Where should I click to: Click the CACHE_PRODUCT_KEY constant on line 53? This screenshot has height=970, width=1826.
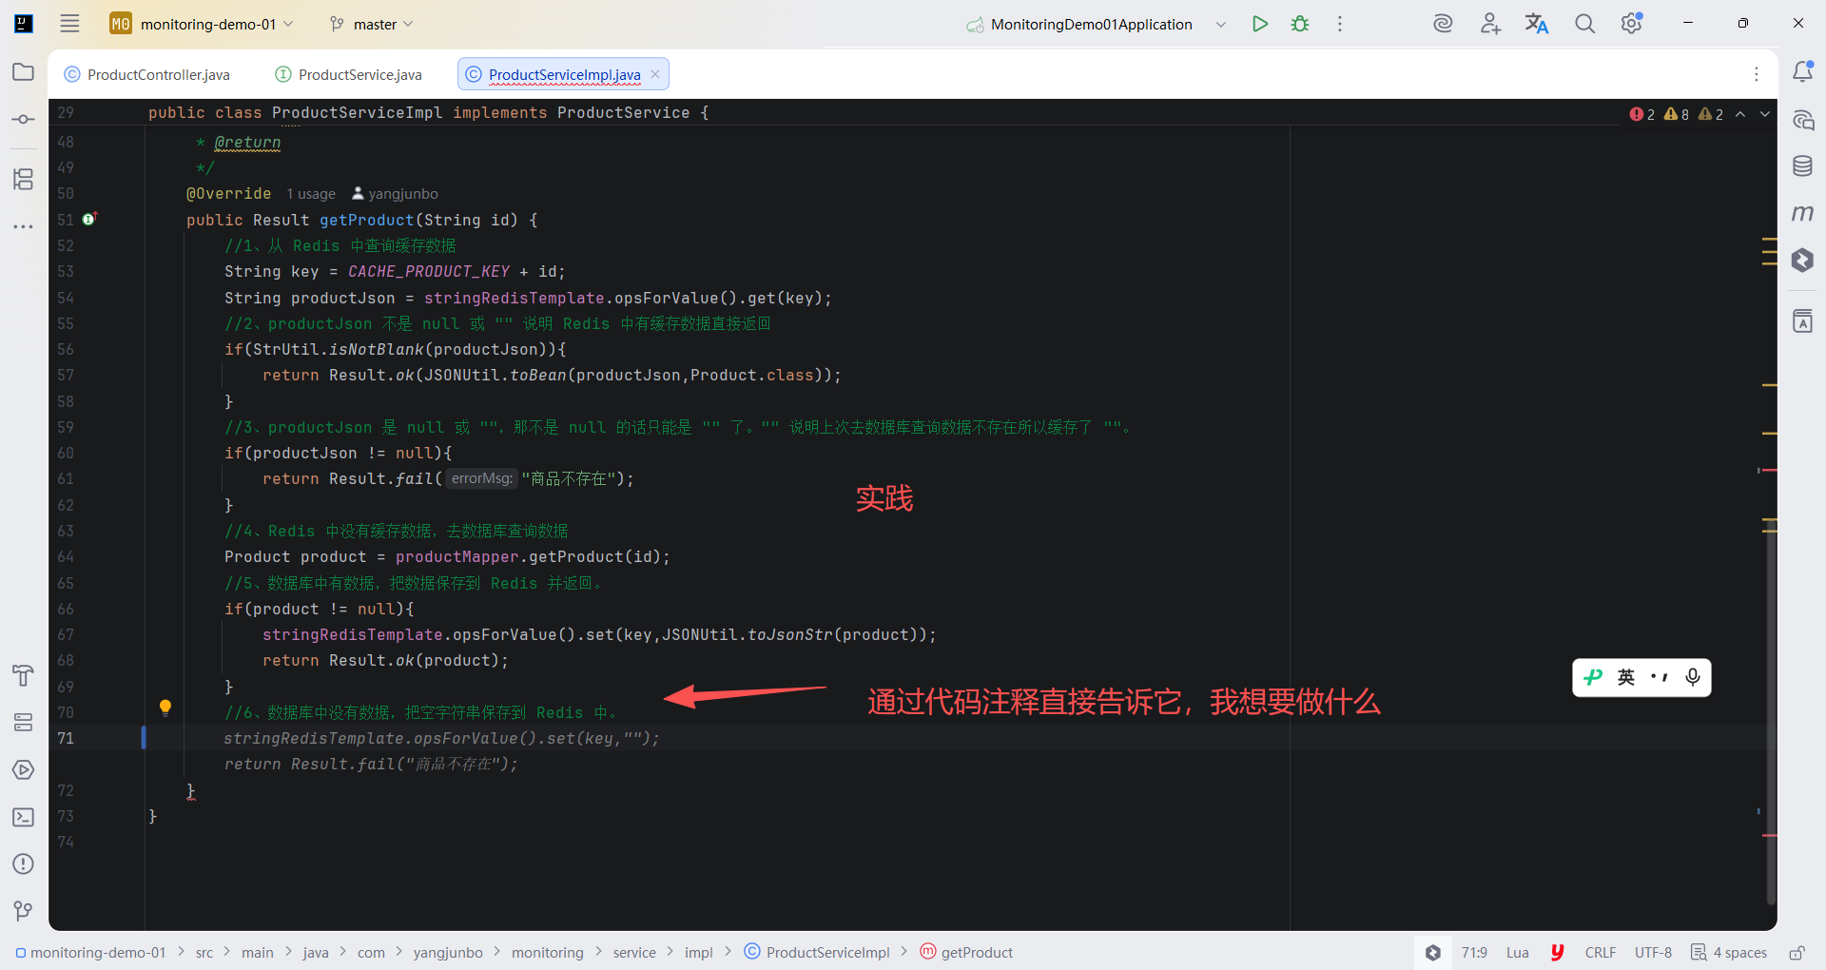pyautogui.click(x=429, y=271)
